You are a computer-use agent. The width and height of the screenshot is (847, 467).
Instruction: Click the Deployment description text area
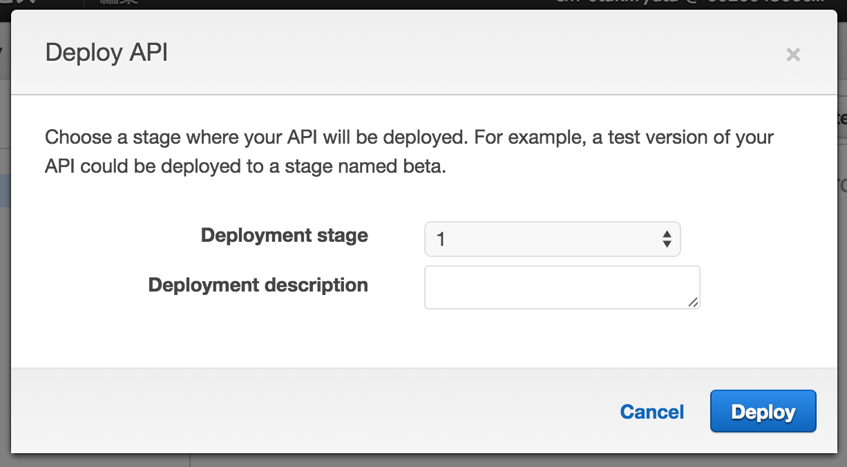pos(561,287)
